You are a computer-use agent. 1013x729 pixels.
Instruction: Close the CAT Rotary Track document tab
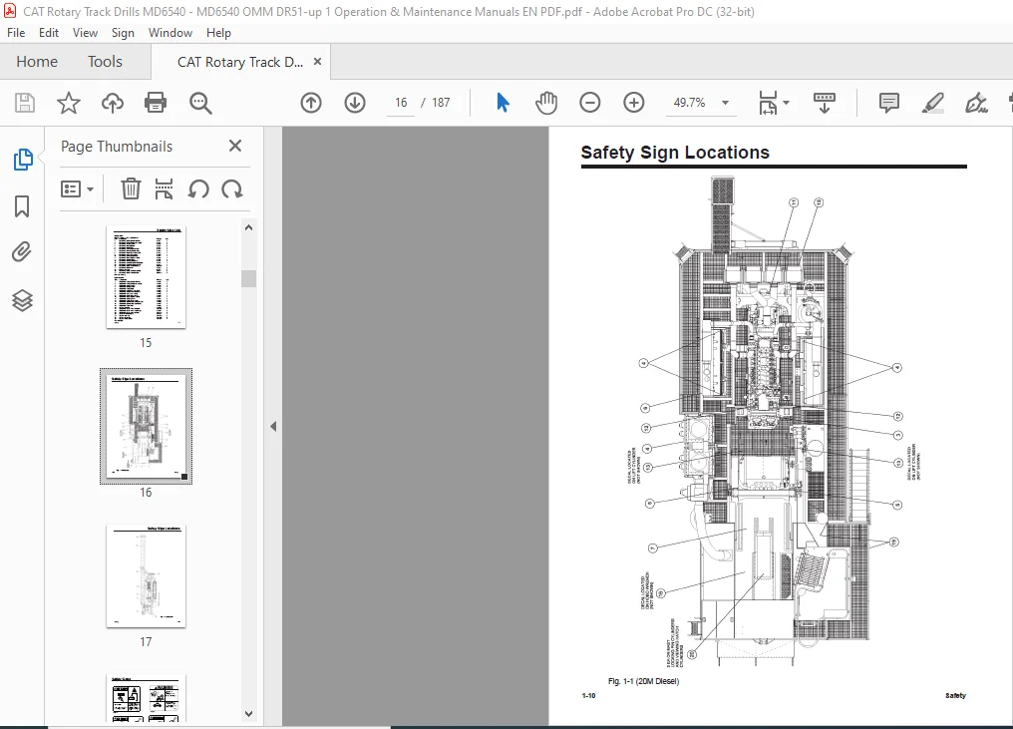point(317,62)
